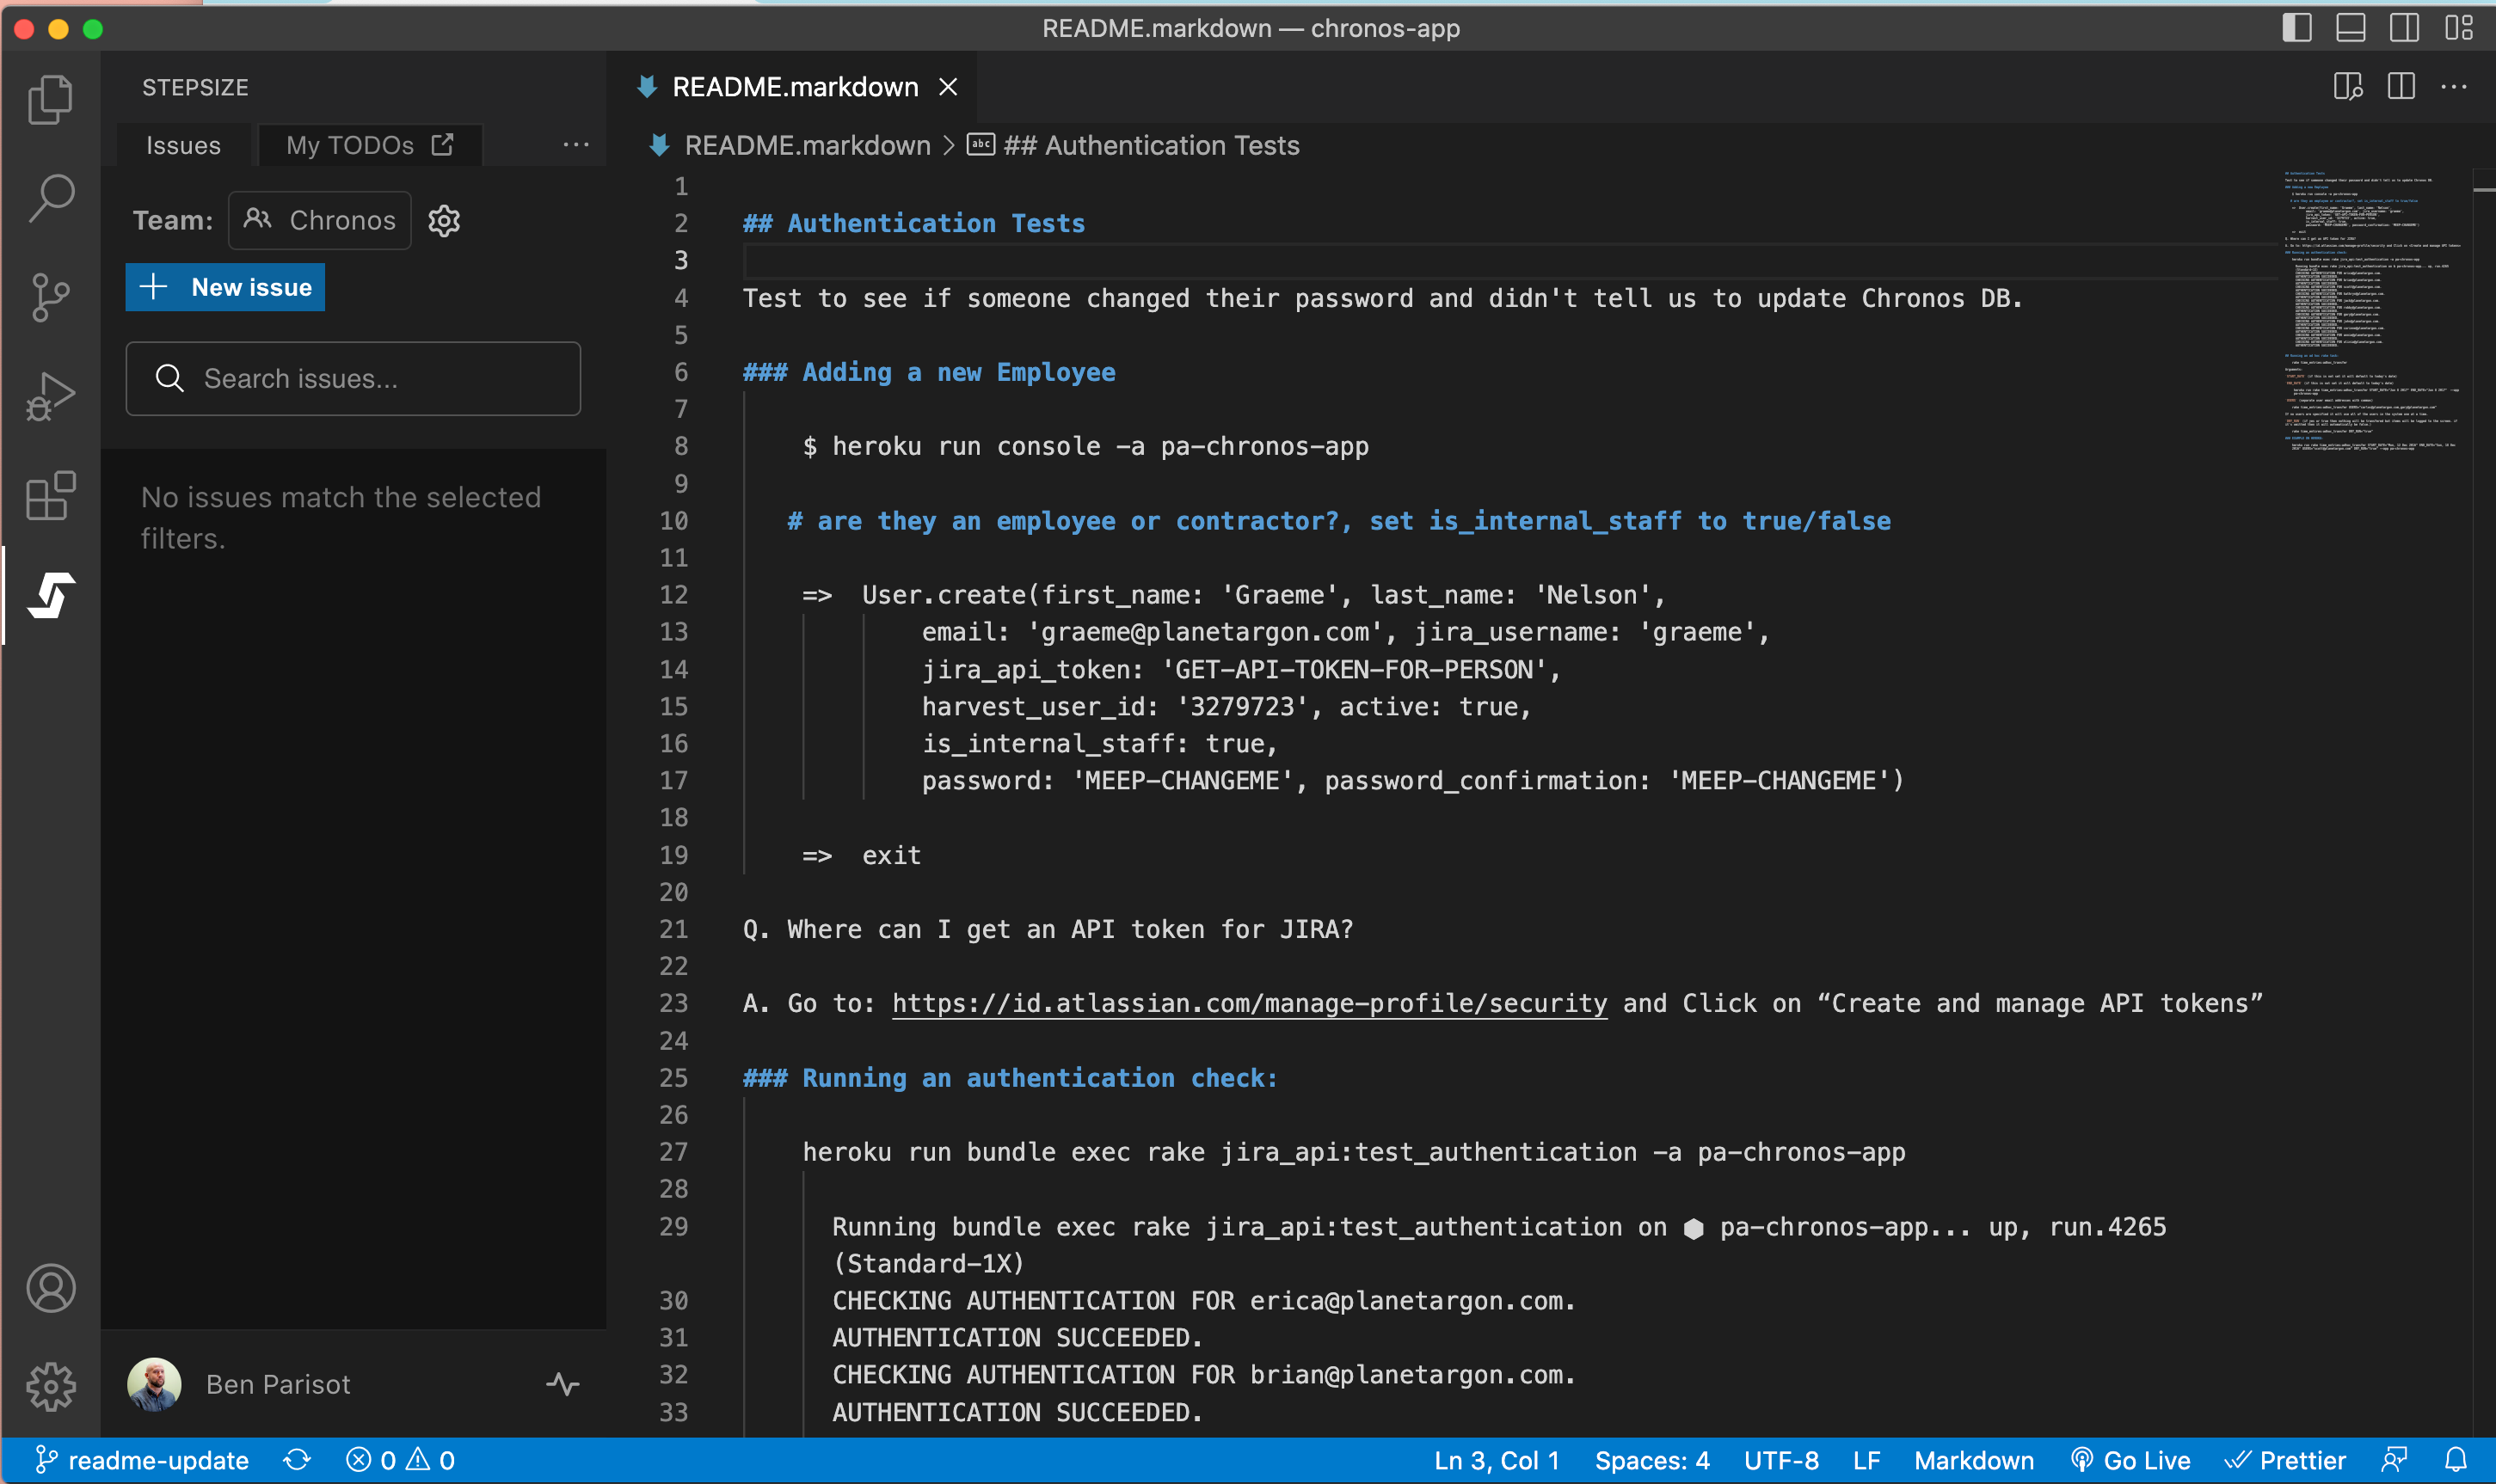
Task: Click the 'heroku run console' command line
Action: pos(1085,446)
